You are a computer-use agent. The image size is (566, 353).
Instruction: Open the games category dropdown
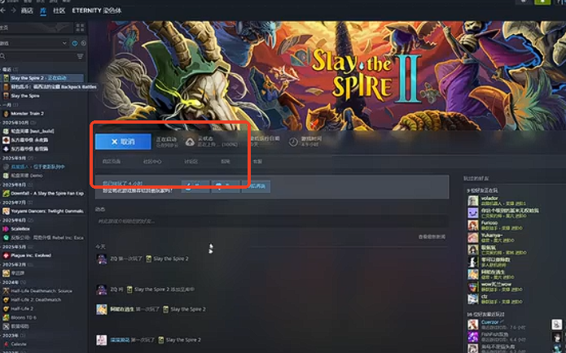tap(33, 42)
